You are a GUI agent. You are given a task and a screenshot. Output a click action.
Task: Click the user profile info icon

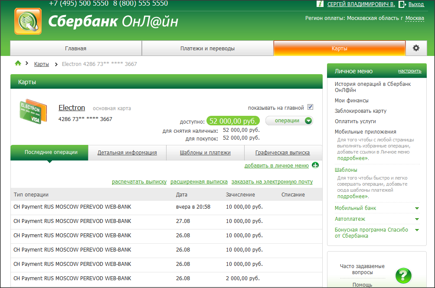(x=320, y=4)
